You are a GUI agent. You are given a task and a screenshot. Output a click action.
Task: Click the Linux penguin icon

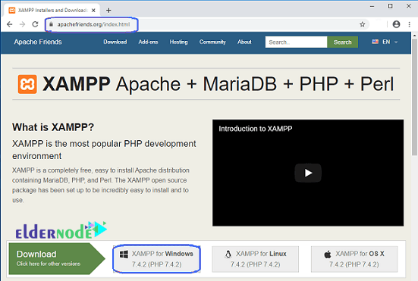(228, 254)
